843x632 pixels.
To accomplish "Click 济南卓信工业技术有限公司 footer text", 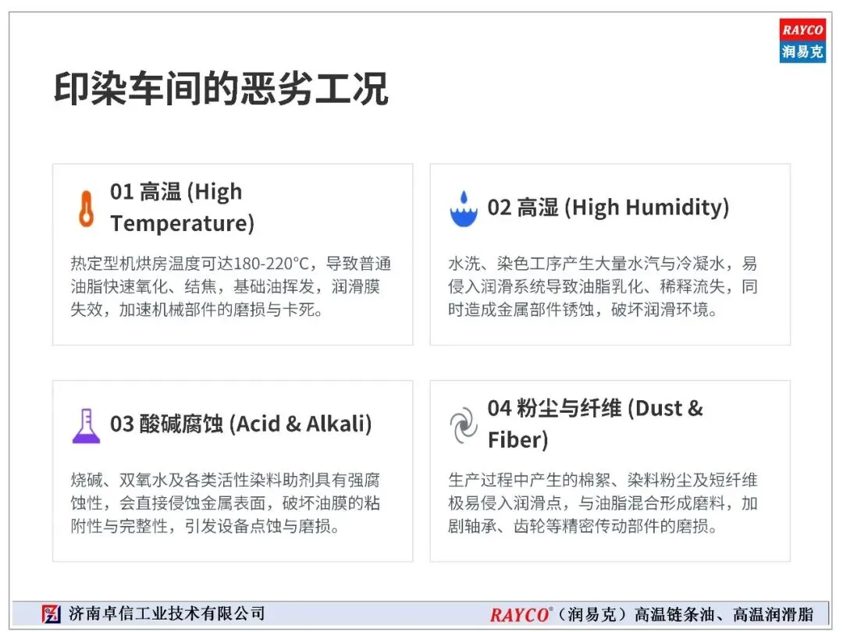I will coord(167,614).
